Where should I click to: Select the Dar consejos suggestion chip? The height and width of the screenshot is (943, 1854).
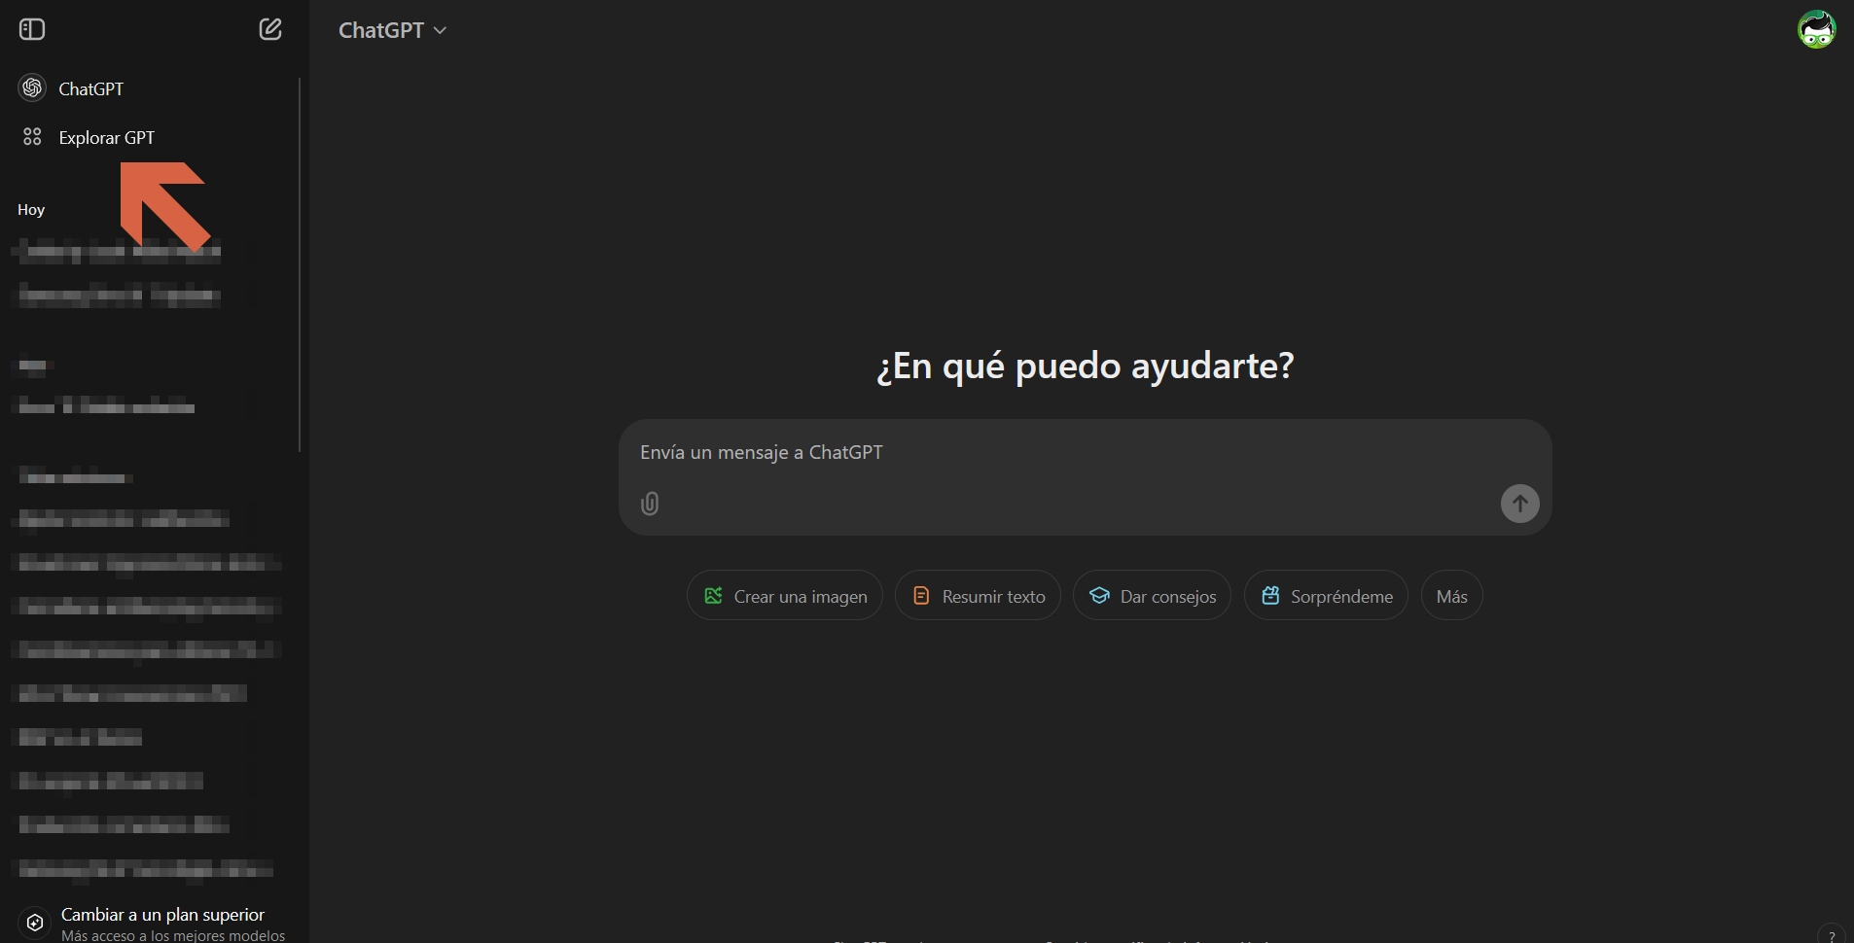pyautogui.click(x=1152, y=596)
